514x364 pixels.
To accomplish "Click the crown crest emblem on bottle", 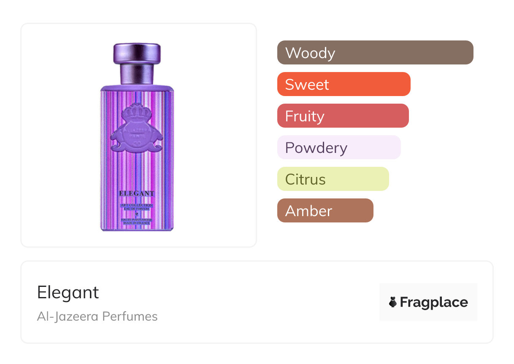I will (137, 128).
